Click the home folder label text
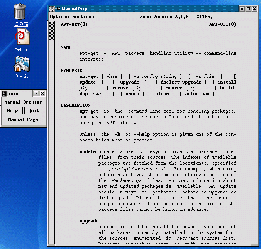Viewport: 261px width, 249px height. [x=21, y=76]
